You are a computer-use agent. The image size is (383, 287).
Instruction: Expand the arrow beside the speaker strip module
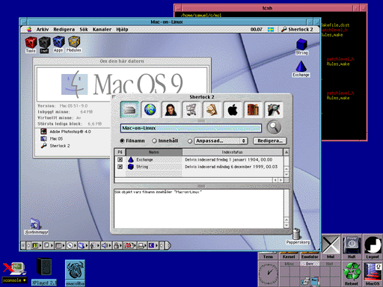tap(110, 246)
